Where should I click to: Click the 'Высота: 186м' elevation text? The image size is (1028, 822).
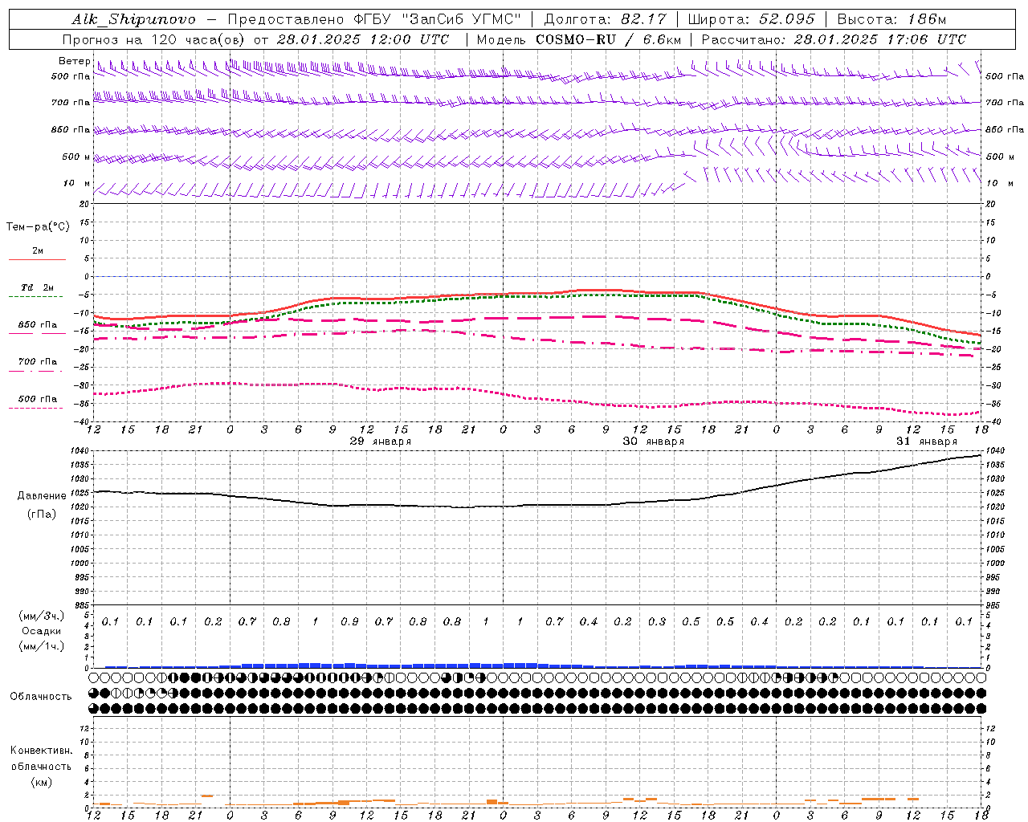pyautogui.click(x=891, y=19)
